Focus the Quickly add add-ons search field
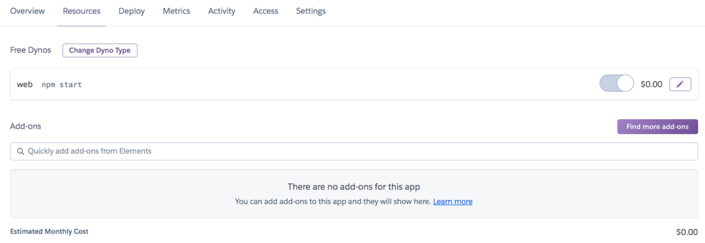This screenshot has height=243, width=705. 354,151
